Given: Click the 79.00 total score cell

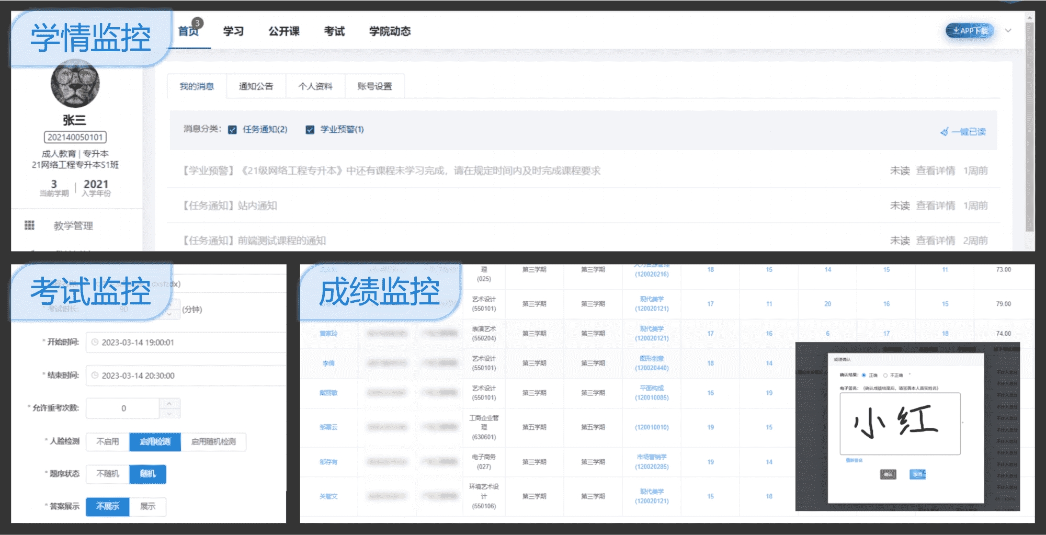Looking at the screenshot, I should 1003,304.
